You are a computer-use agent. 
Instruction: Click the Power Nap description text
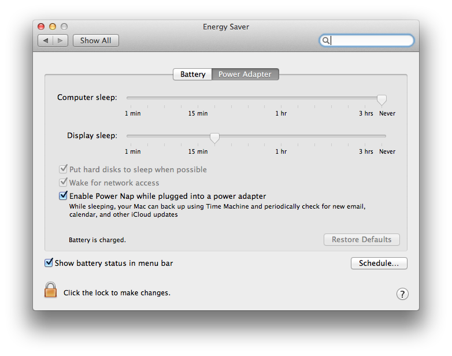(217, 210)
